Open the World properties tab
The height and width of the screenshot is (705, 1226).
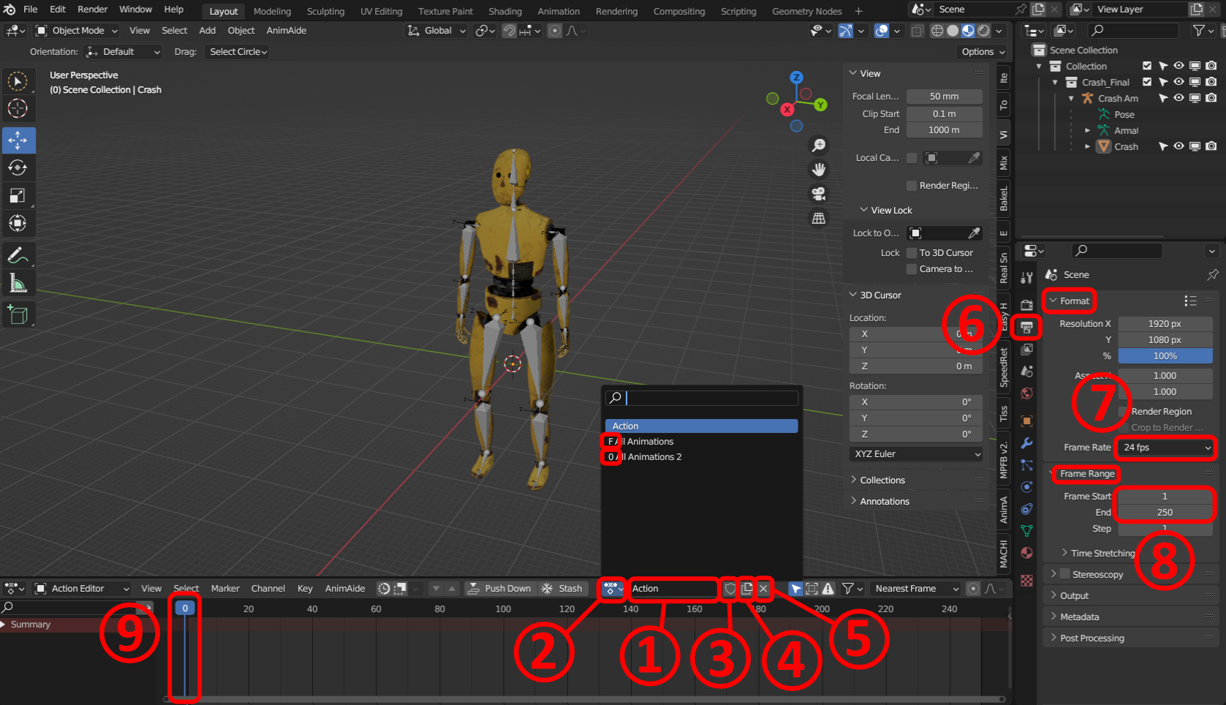[1027, 393]
